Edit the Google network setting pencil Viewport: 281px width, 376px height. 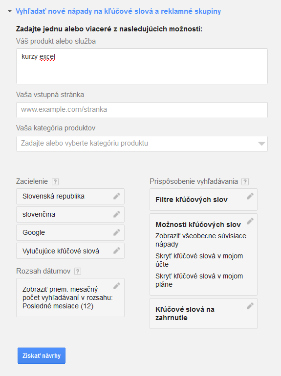pyautogui.click(x=117, y=232)
